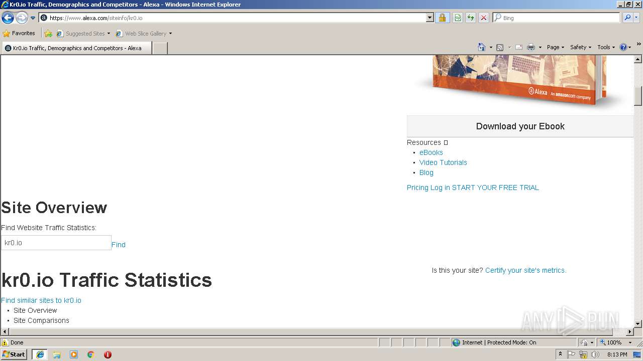
Task: Open Windows Media Player taskbar icon
Action: pyautogui.click(x=74, y=354)
